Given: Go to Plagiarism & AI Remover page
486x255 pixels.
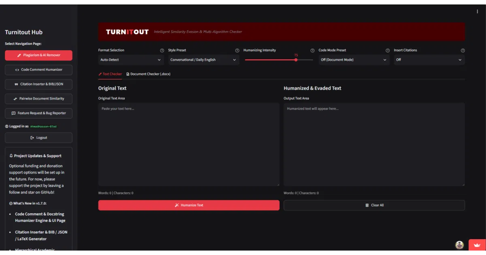Looking at the screenshot, I should coord(39,55).
